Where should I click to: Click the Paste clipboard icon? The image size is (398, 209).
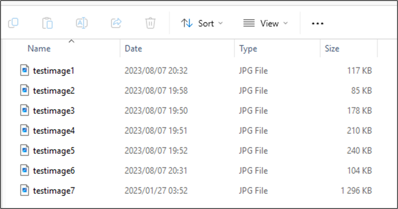[48, 23]
